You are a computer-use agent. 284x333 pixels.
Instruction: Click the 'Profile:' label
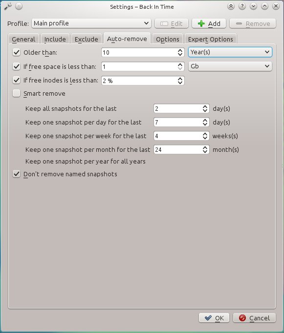[18, 23]
